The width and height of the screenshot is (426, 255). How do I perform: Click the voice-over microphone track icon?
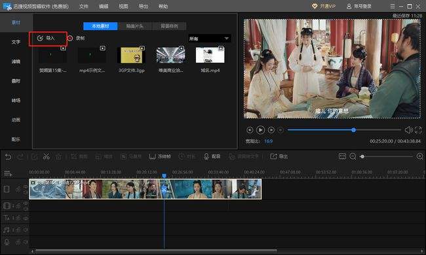click(7, 242)
